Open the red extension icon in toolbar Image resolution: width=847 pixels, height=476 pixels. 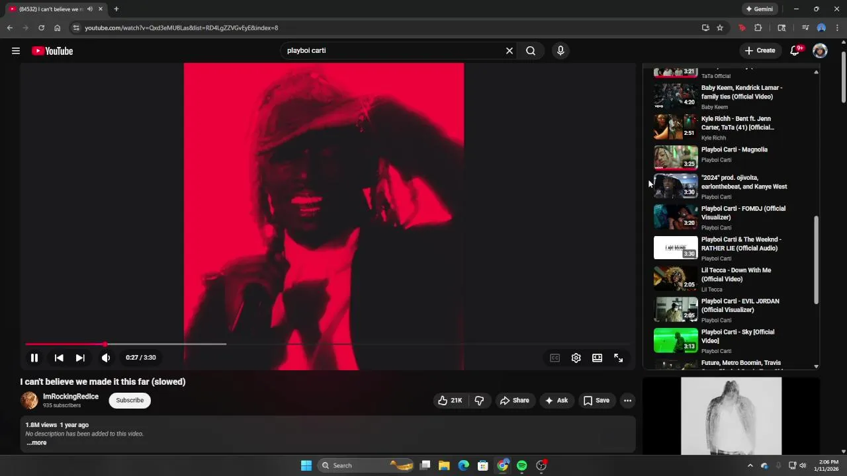point(742,28)
